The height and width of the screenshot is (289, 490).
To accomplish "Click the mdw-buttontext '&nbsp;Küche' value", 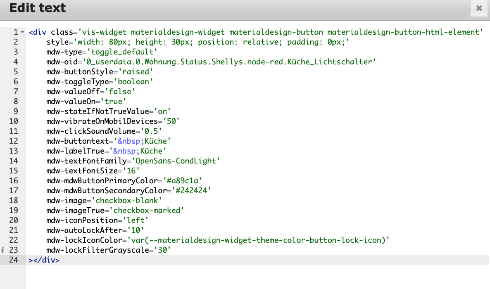I will coord(142,141).
